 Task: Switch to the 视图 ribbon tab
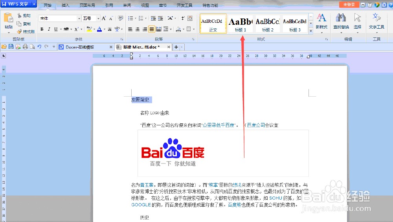(x=145, y=5)
